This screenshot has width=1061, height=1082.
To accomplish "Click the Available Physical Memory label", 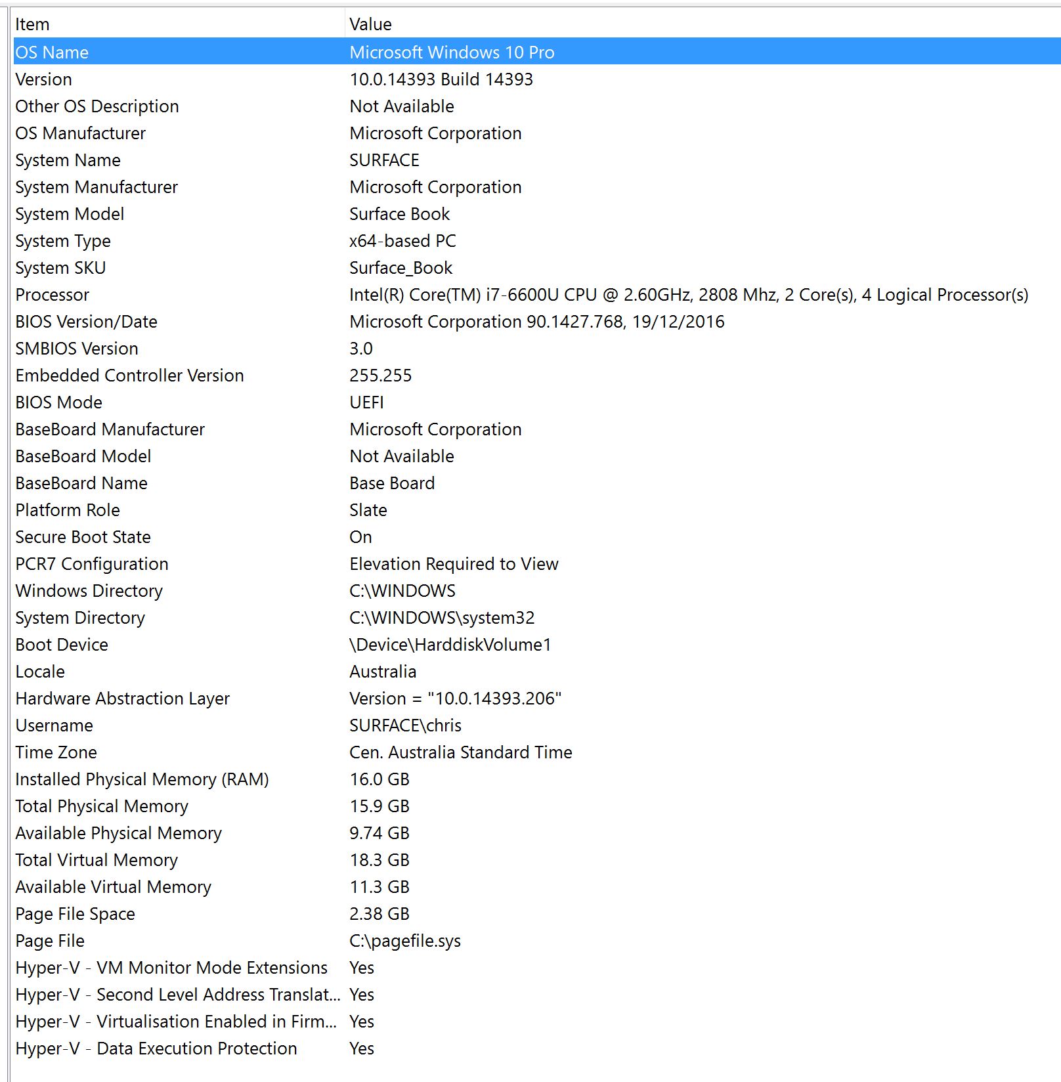I will pos(118,833).
